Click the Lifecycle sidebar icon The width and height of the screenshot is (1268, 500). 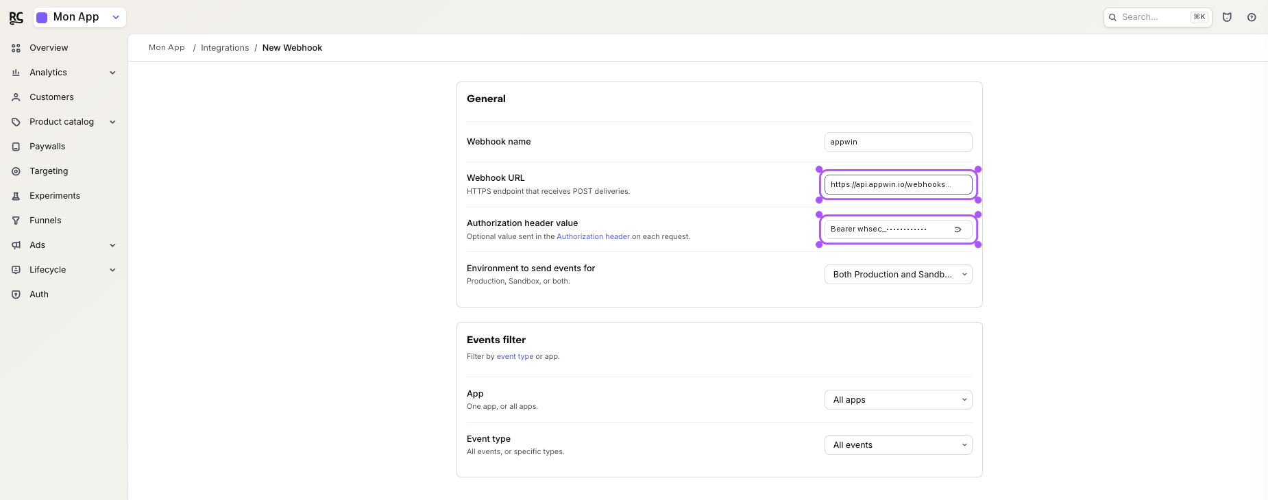coord(16,270)
